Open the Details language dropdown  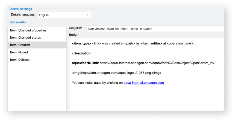click(x=64, y=15)
